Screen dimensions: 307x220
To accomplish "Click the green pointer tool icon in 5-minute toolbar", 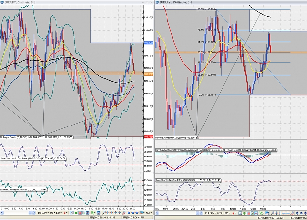I will [x=93, y=213].
